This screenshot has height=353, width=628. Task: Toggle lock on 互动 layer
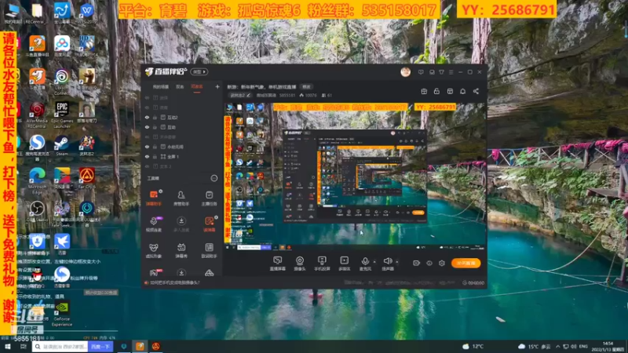[155, 127]
